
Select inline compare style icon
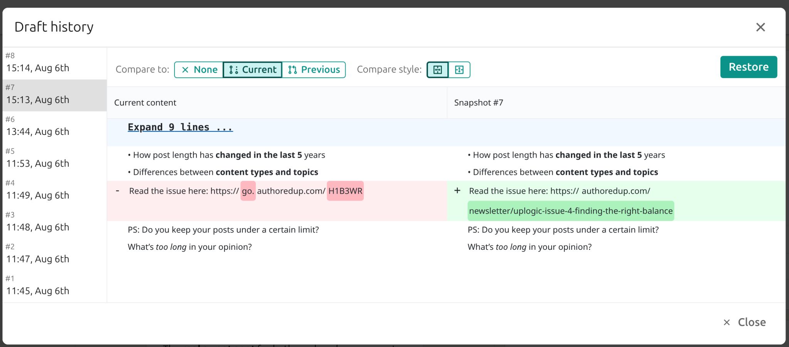(459, 70)
